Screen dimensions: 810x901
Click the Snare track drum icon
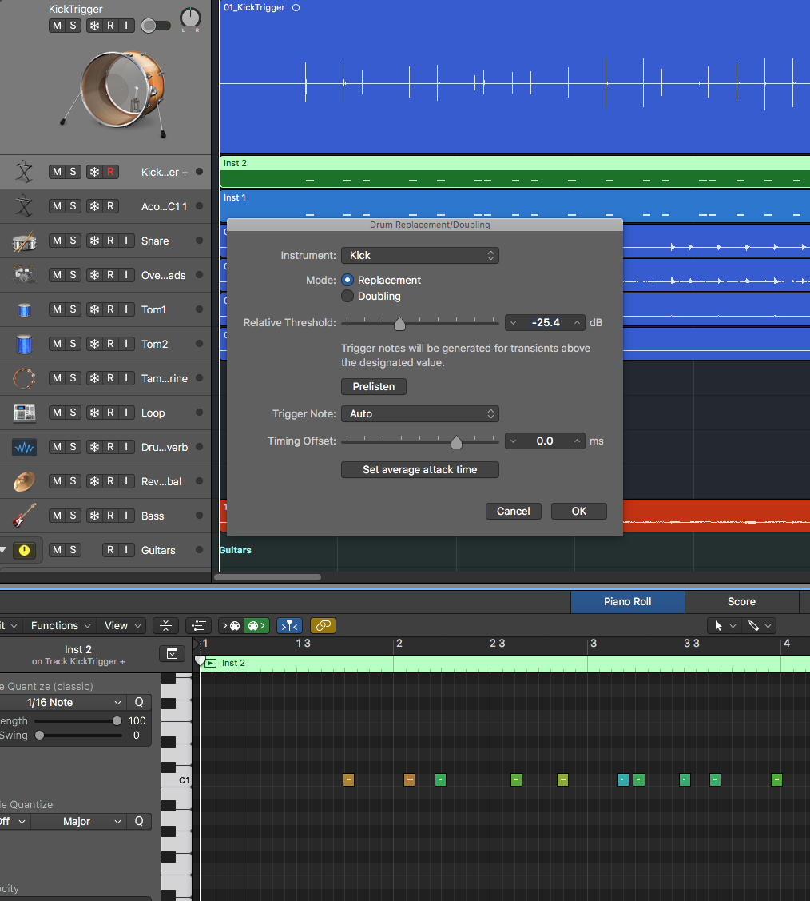(24, 241)
